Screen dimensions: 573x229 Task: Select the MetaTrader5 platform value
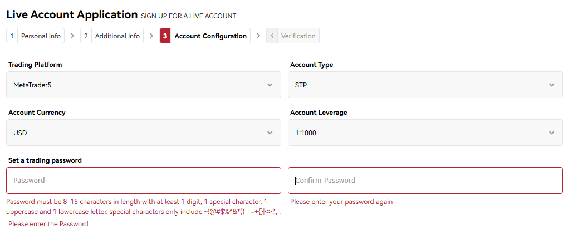32,85
